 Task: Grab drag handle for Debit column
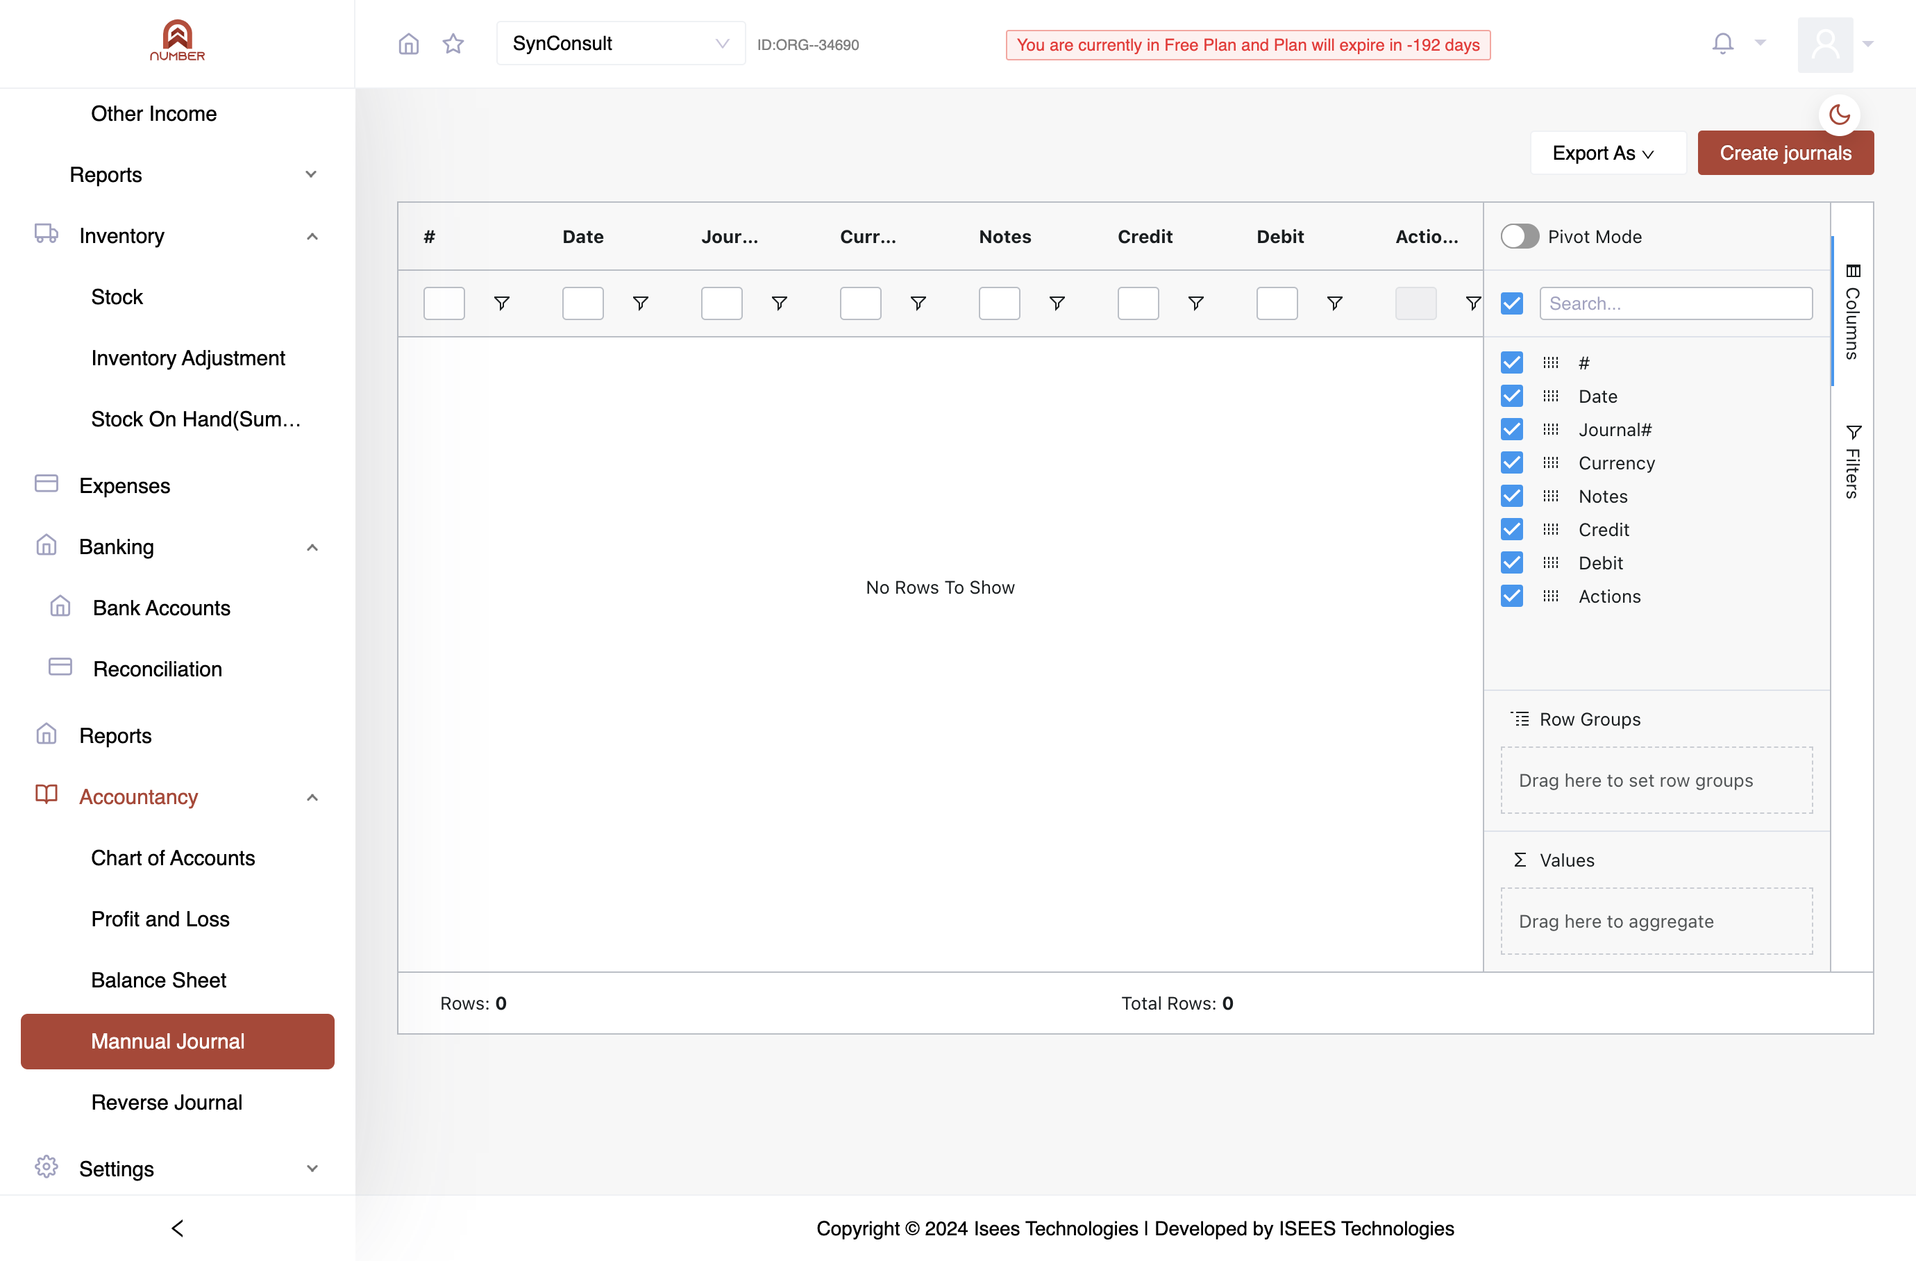pyautogui.click(x=1551, y=563)
